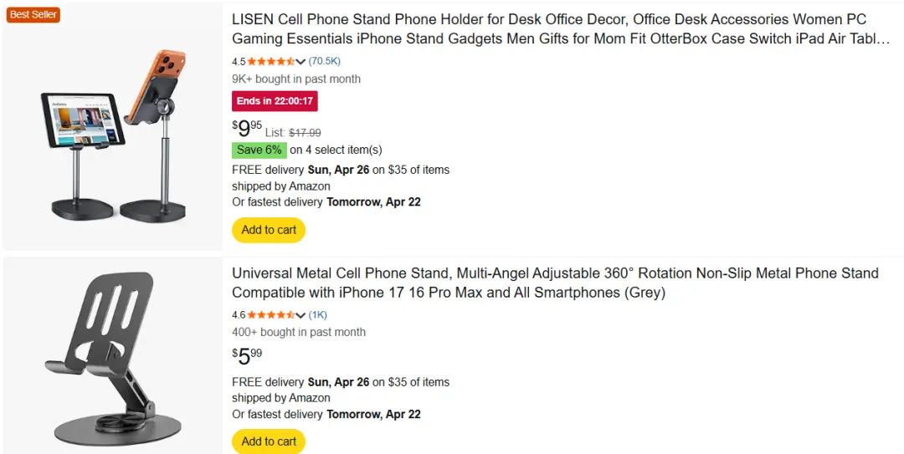
Task: Click the green Save 6% badge
Action: tap(259, 150)
